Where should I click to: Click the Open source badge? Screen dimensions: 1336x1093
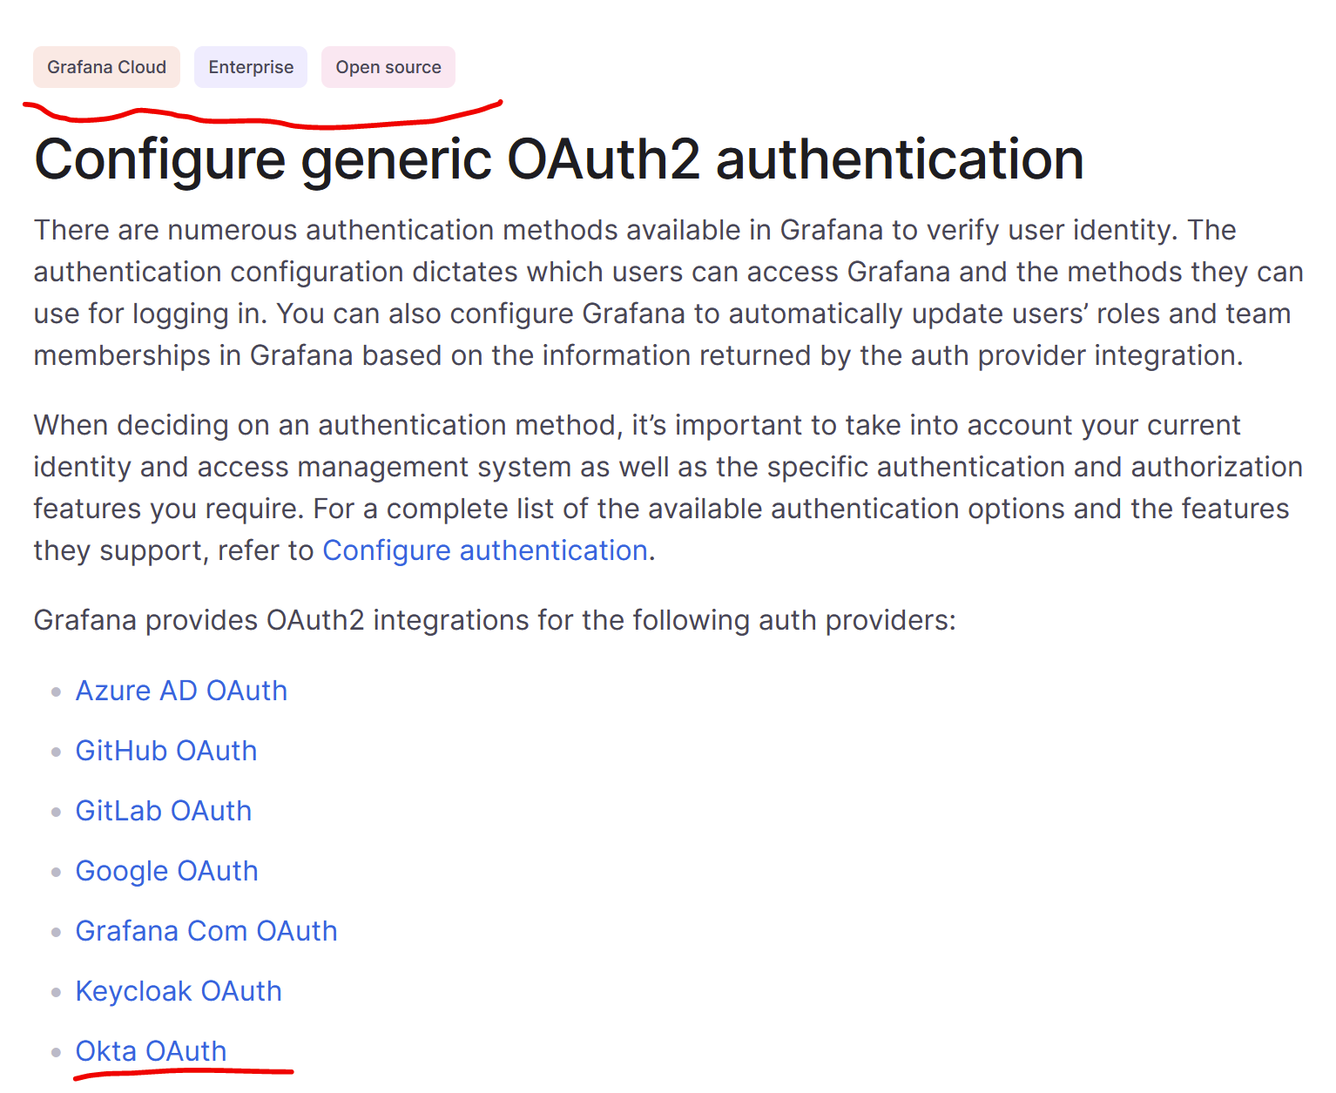coord(388,66)
